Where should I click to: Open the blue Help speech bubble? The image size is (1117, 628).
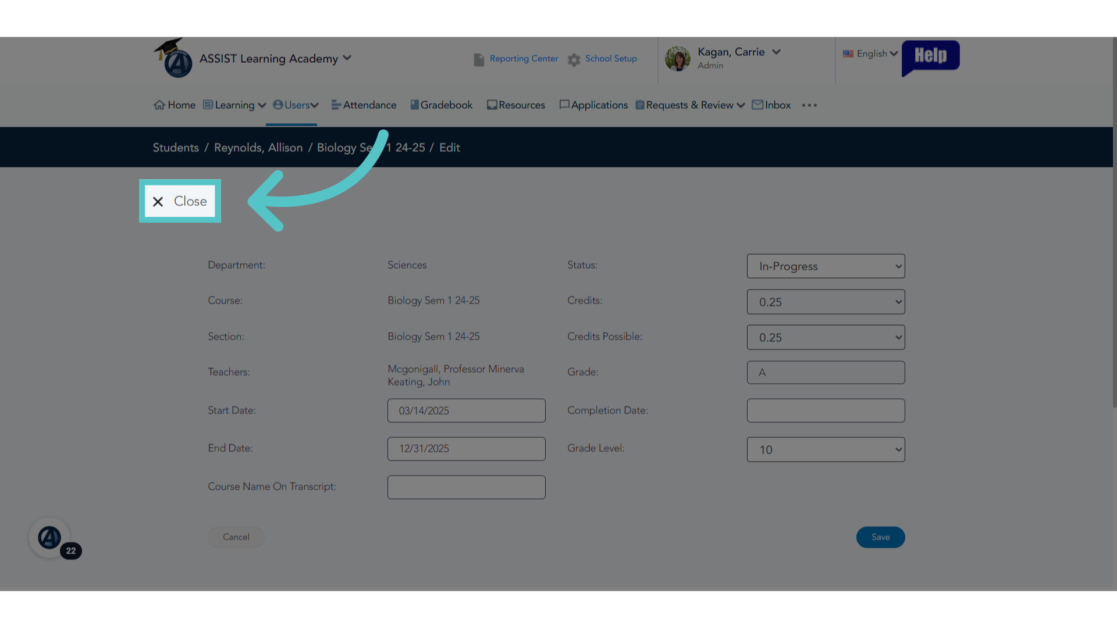[x=930, y=57]
